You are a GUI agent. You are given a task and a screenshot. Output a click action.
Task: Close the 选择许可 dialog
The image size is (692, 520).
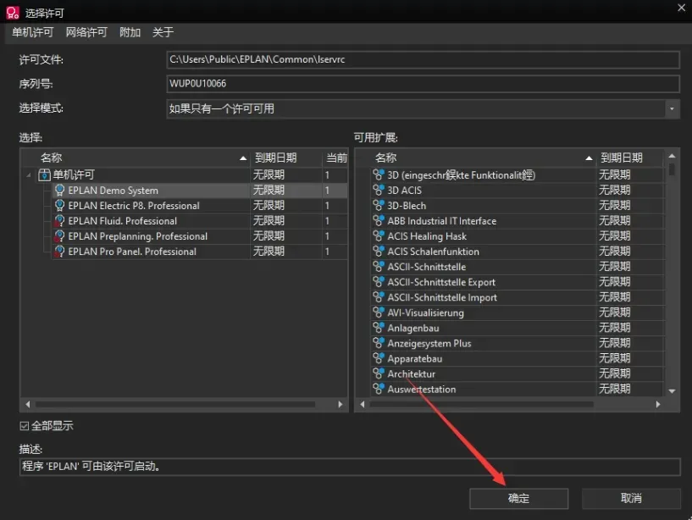[x=681, y=8]
